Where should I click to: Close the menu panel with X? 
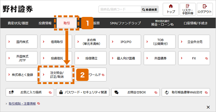[208, 107]
